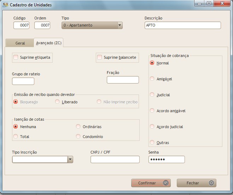Click the Fechar button
This screenshot has width=233, height=195.
(x=197, y=183)
